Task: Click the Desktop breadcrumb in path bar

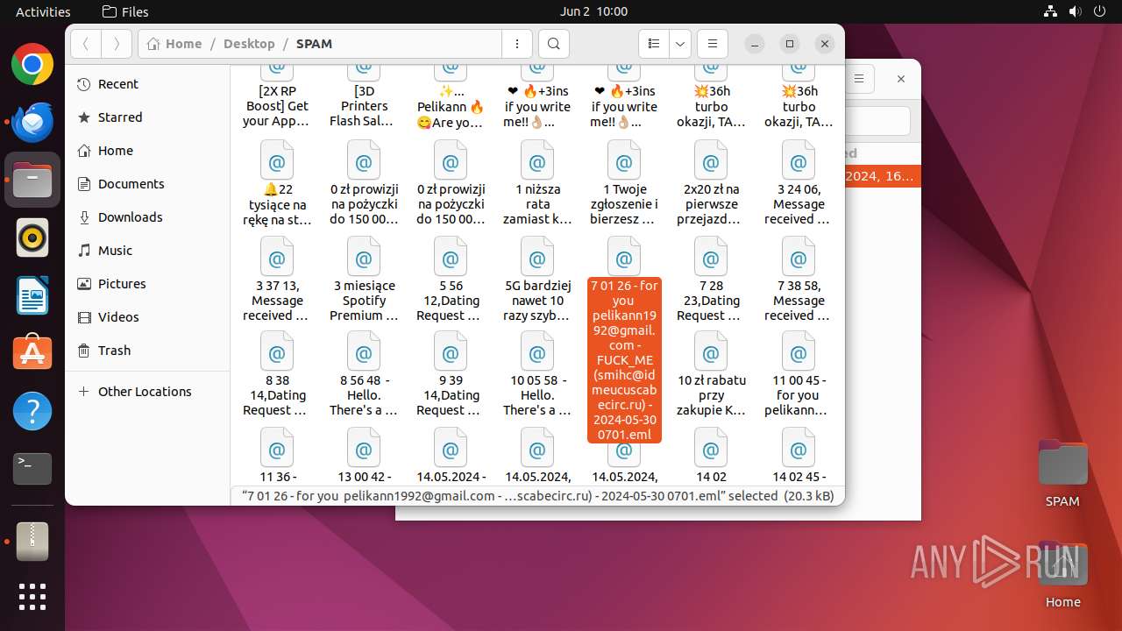Action: tap(249, 44)
